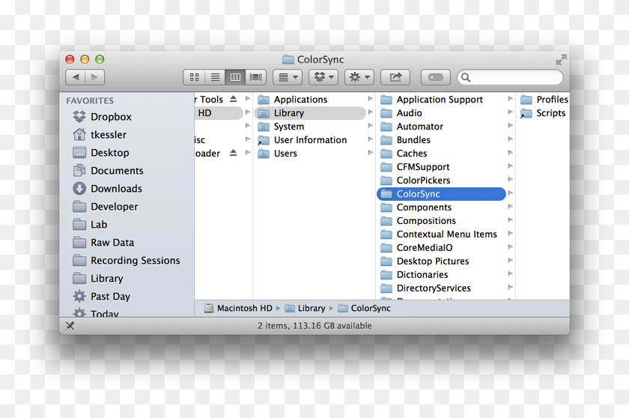Switch to icon view
Image resolution: width=629 pixels, height=418 pixels.
(x=194, y=77)
